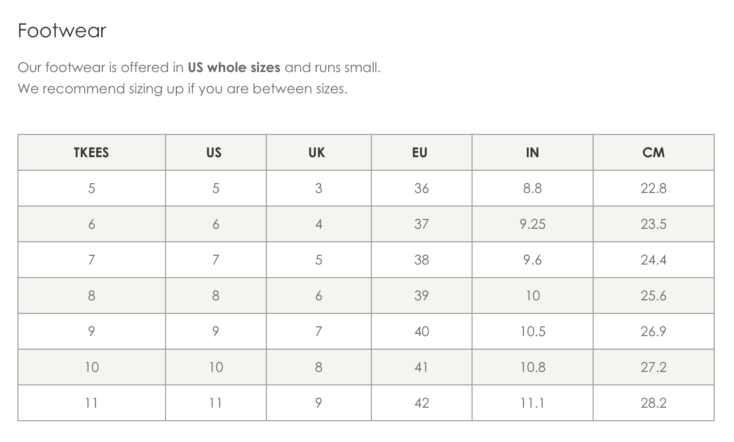Image resolution: width=734 pixels, height=442 pixels.
Task: Select the 11.1 inches cell
Action: [x=532, y=403]
